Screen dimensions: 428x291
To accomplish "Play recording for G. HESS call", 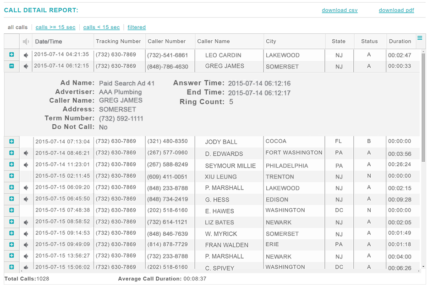I will coord(26,199).
